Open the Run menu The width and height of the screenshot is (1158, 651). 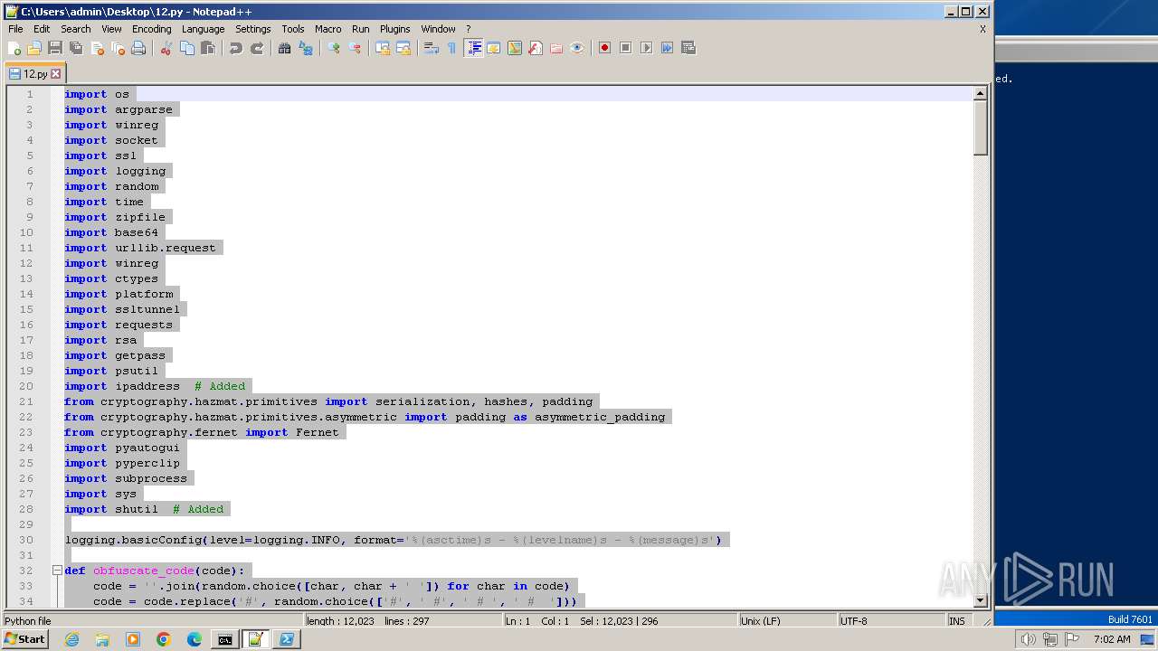[361, 29]
